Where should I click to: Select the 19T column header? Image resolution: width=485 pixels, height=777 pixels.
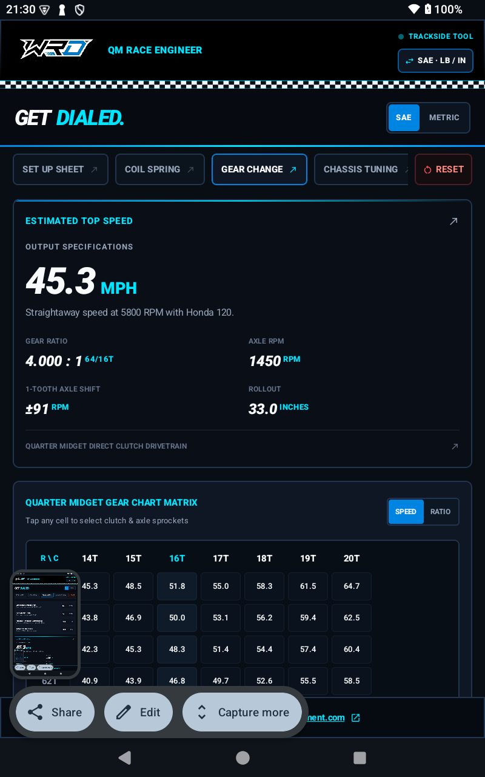pyautogui.click(x=308, y=558)
